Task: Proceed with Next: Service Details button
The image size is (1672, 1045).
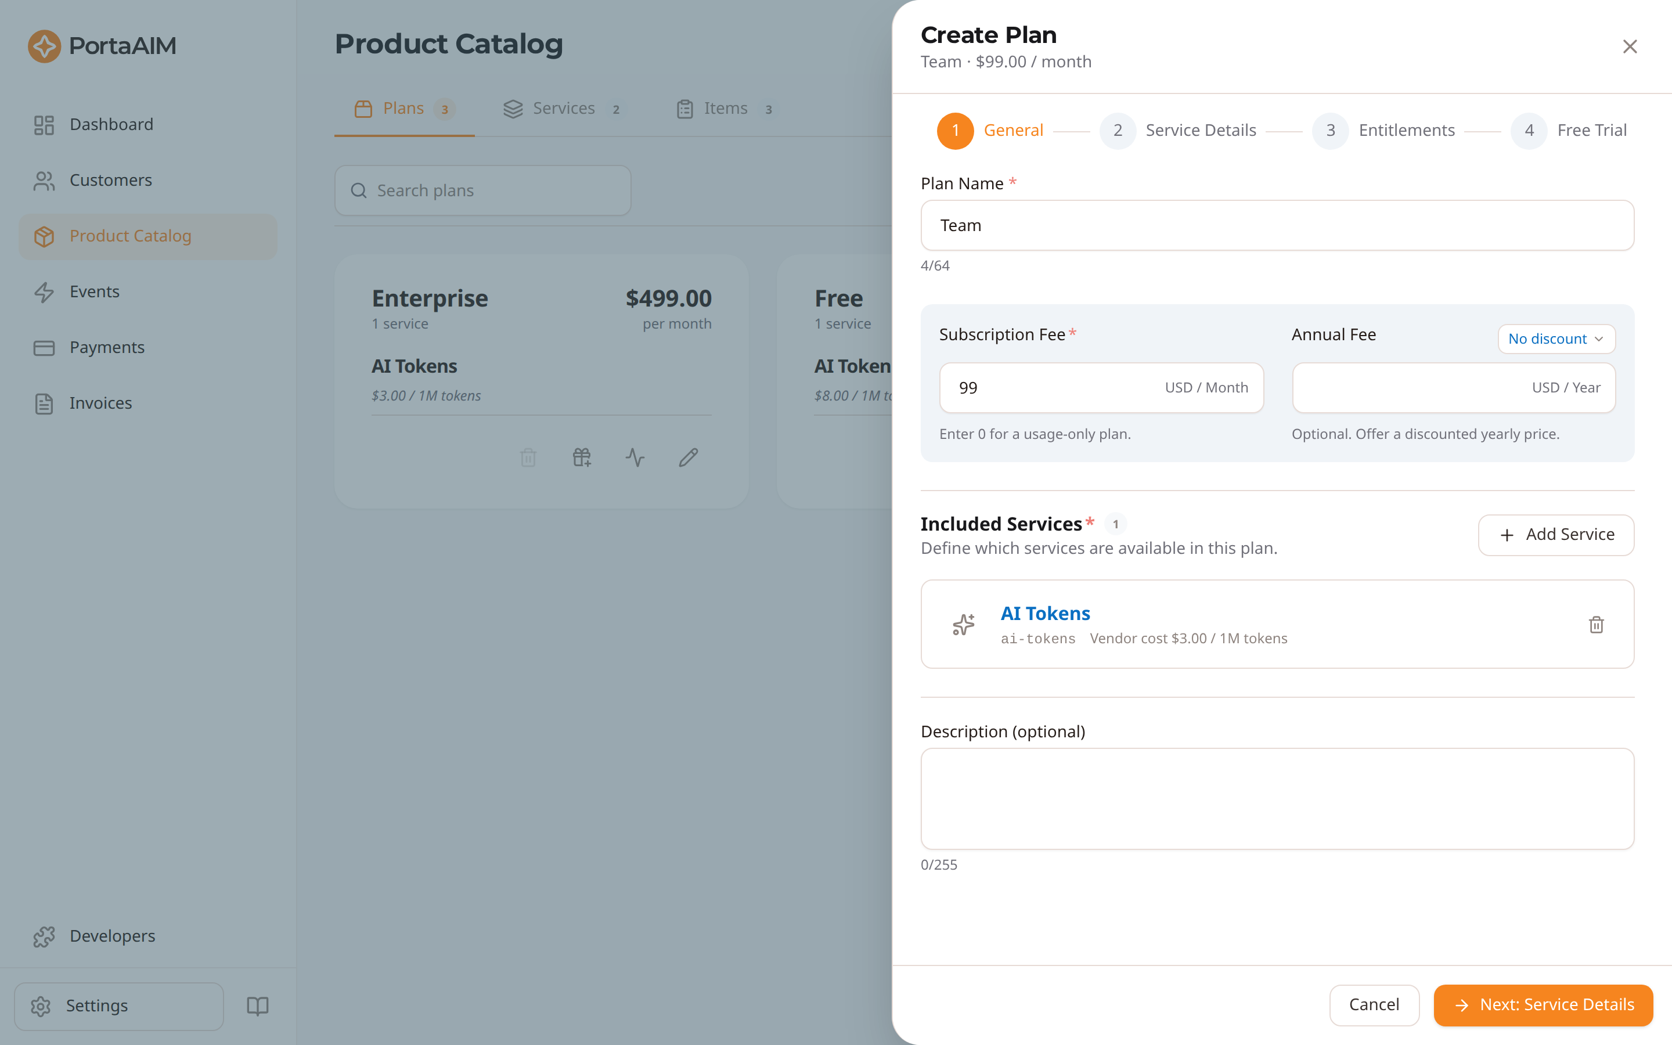Action: tap(1543, 1004)
